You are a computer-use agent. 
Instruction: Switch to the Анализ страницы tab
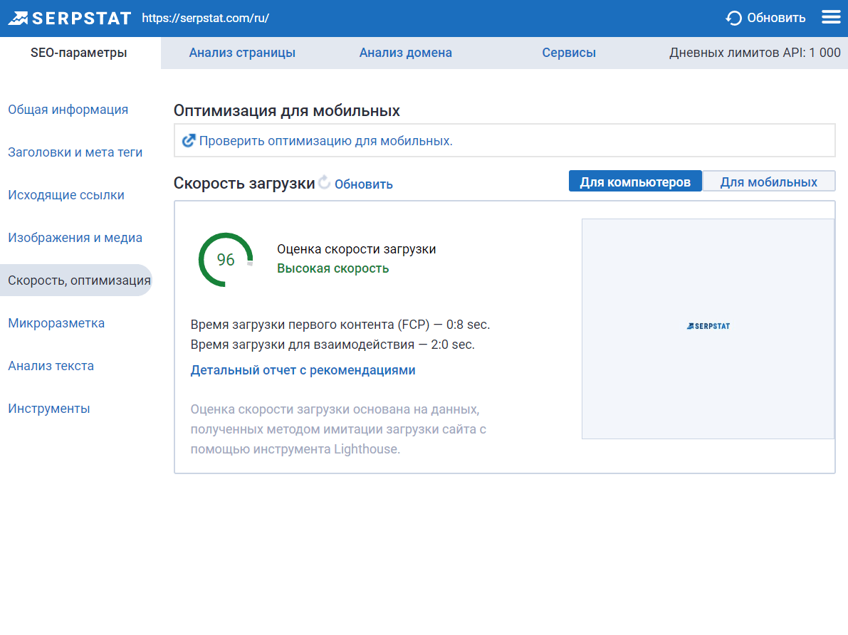click(242, 53)
